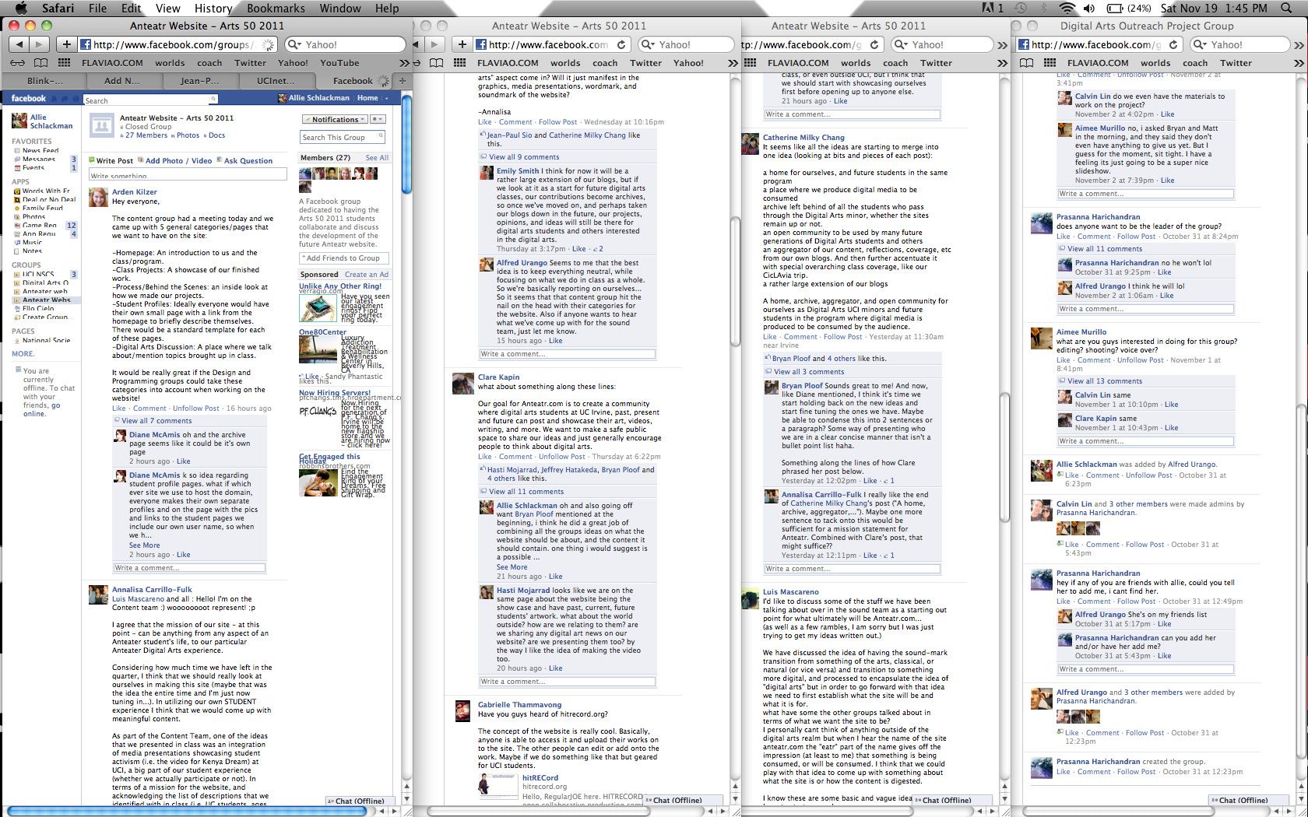Viewport: 1308px width, 817px height.
Task: Open new tab with plus beside Facebook tab
Action: [403, 80]
